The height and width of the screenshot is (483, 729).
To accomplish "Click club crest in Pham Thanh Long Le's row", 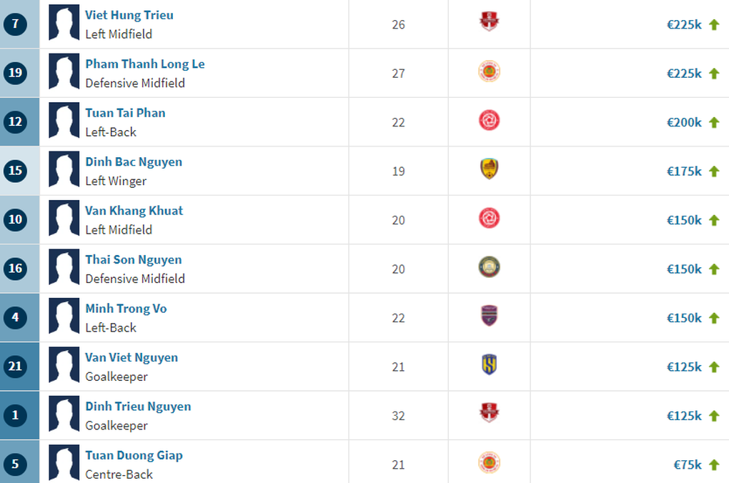I will click(489, 71).
